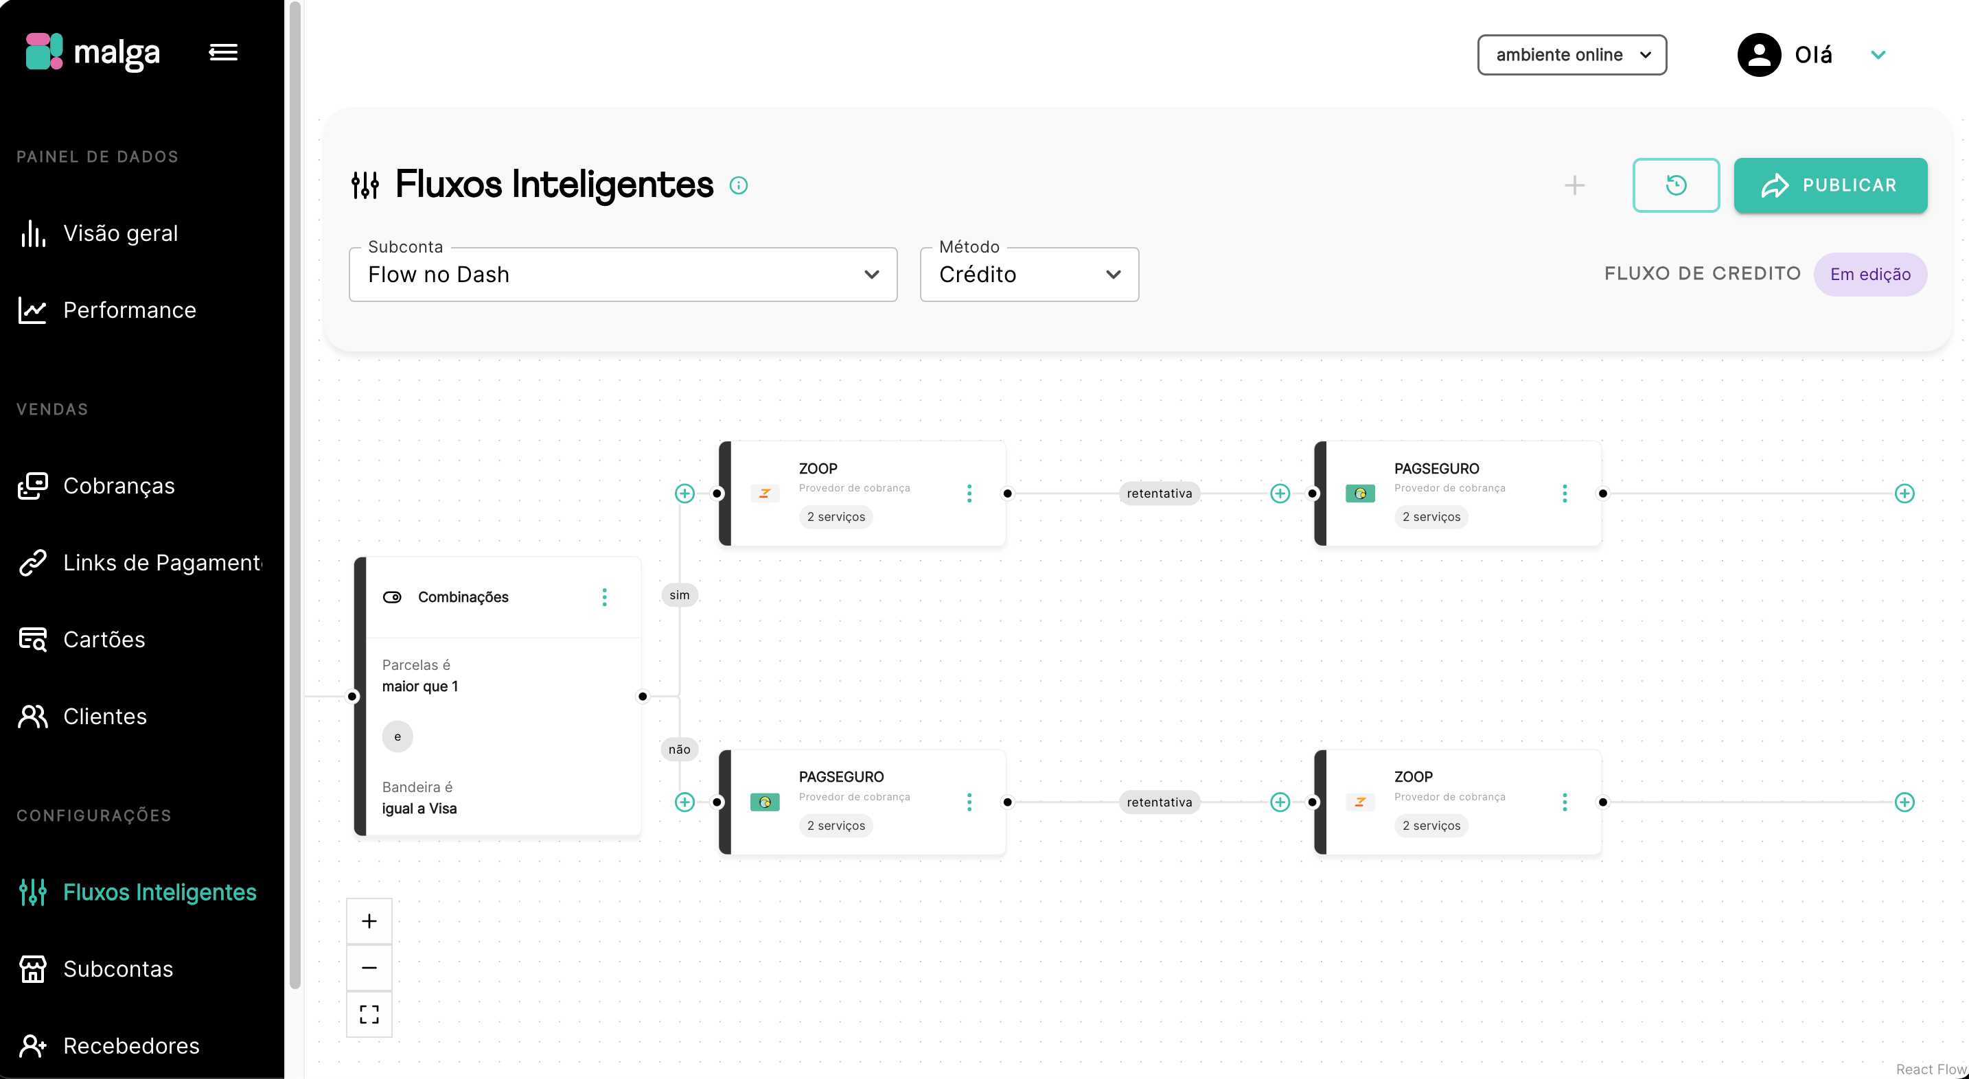The height and width of the screenshot is (1079, 1969).
Task: Go to Recebedores
Action: click(x=130, y=1045)
